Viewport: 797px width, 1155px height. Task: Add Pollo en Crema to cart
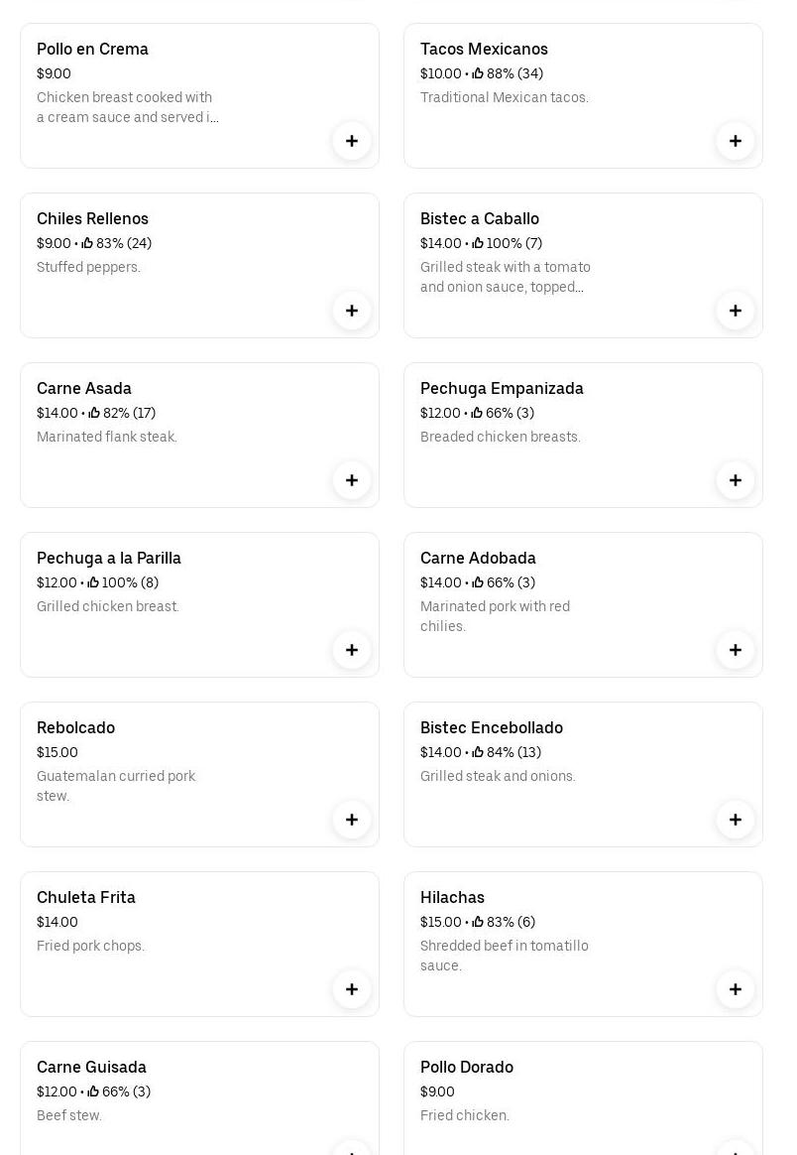[352, 141]
